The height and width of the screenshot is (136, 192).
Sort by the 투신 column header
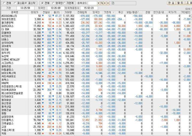click(121, 12)
